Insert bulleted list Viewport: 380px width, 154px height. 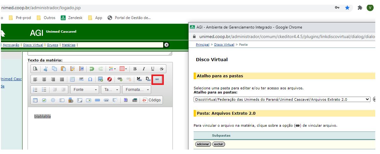pyautogui.click(x=44, y=90)
